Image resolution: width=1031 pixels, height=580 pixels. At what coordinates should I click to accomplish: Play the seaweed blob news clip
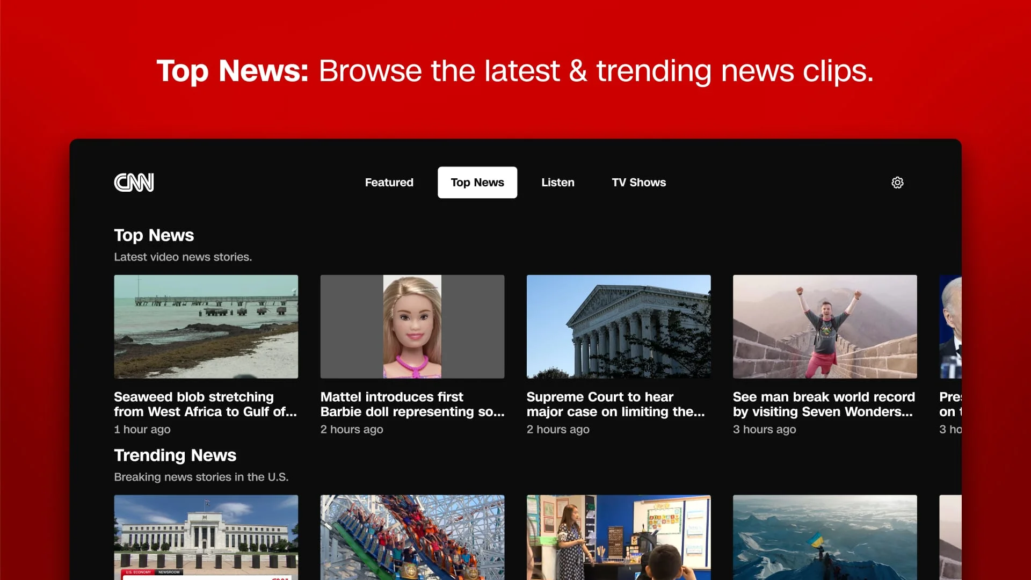[206, 327]
